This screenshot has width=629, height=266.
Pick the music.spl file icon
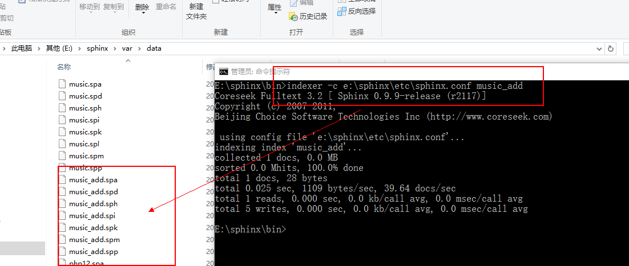tap(62, 144)
